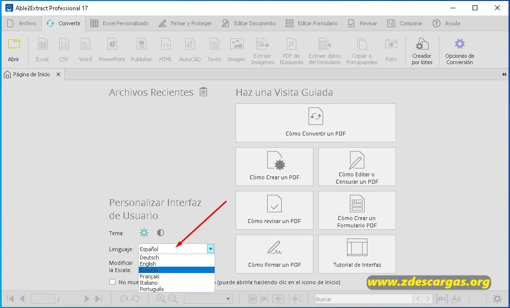Toggle case-sensitive Aa search option
This screenshot has width=510, height=308.
456,299
